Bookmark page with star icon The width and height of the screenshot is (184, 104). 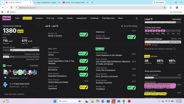click(x=164, y=8)
